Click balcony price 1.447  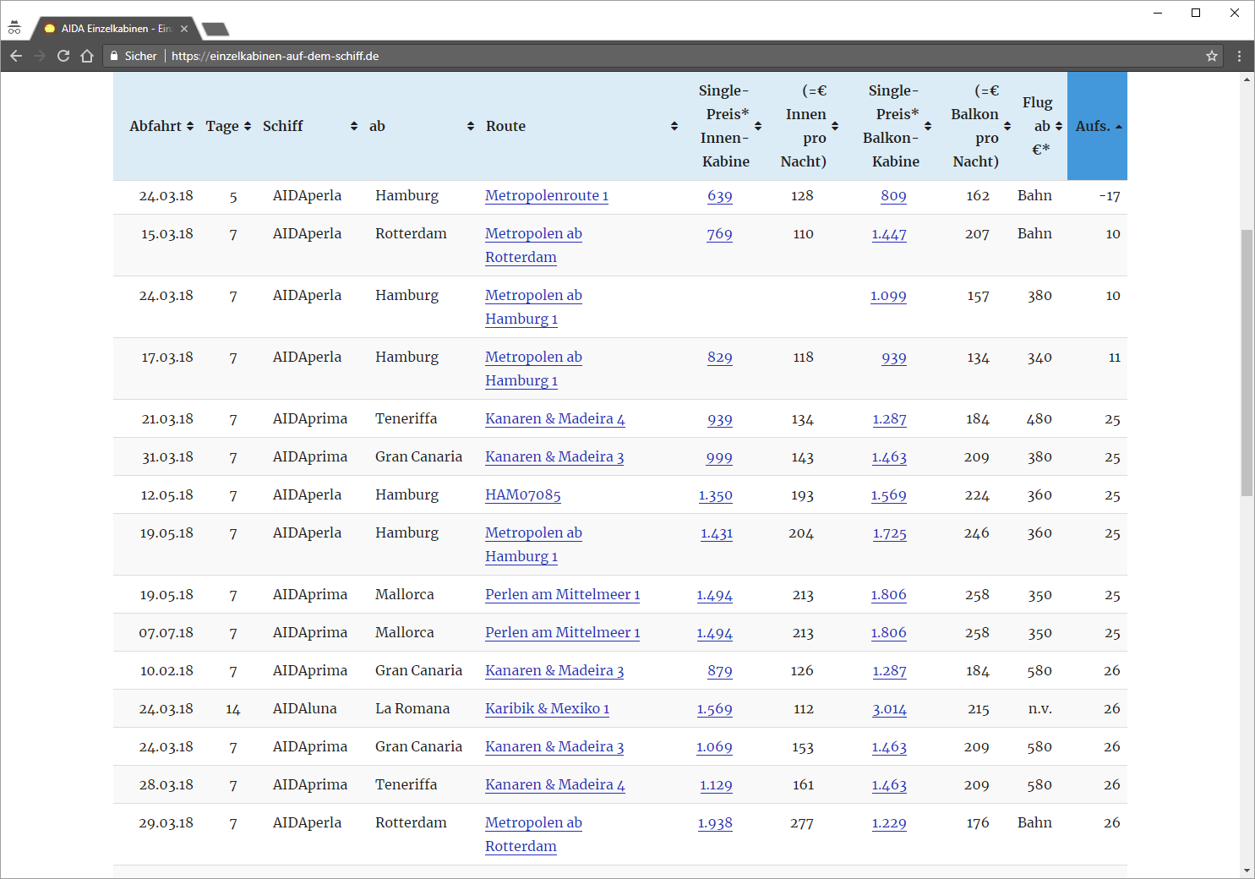[889, 234]
